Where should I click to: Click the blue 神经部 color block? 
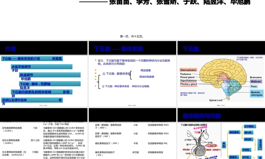point(248,139)
